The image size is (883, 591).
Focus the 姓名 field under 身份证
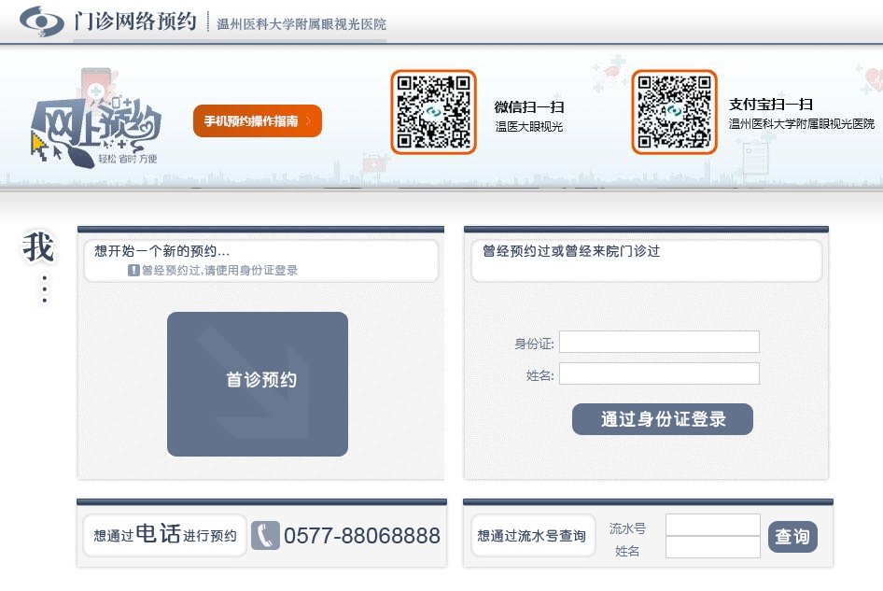(x=659, y=374)
